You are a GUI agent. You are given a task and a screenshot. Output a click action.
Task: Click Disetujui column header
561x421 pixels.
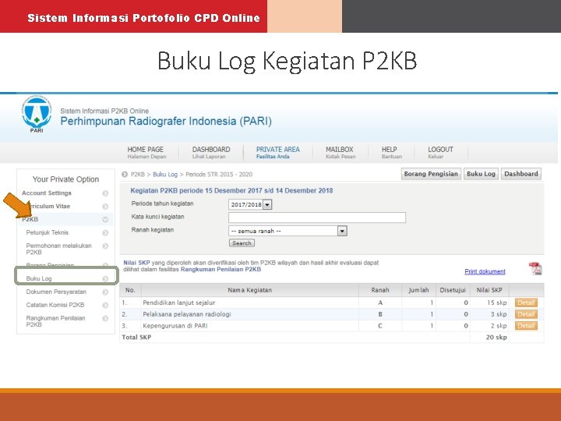coord(453,290)
